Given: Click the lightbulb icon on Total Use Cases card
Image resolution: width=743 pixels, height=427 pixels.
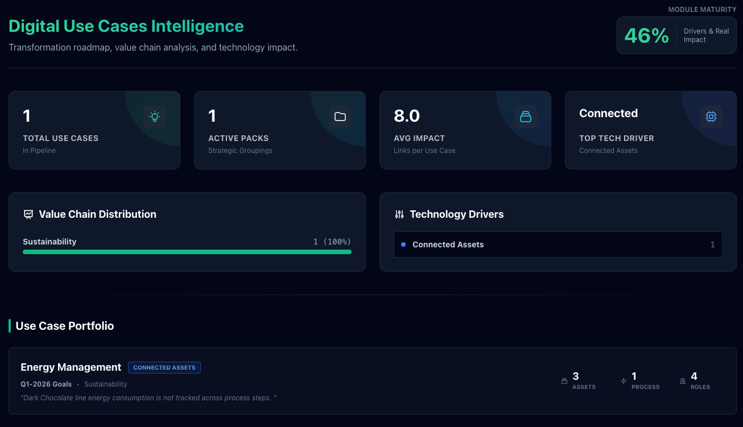Looking at the screenshot, I should 155,117.
